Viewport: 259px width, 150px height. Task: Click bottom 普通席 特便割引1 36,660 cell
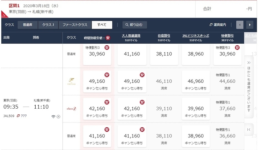[x=228, y=136]
